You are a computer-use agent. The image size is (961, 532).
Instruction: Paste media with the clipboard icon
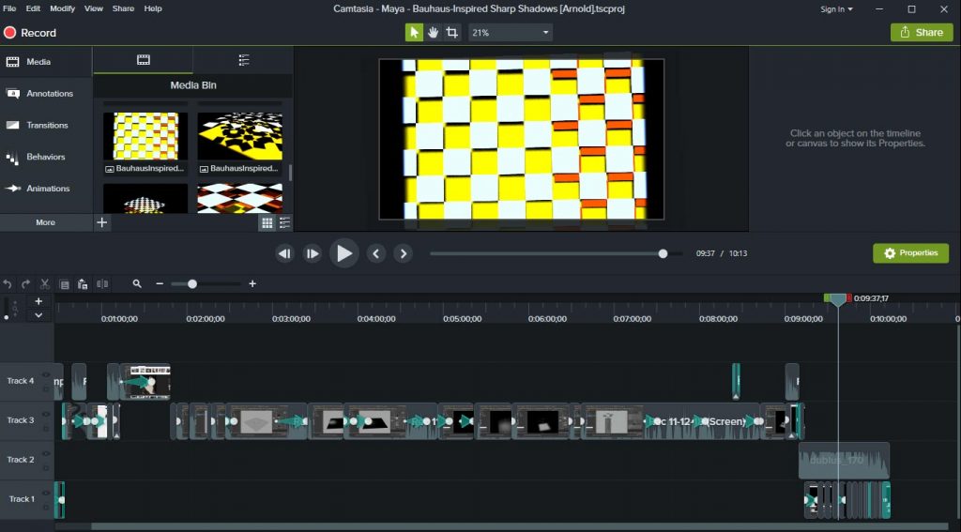[83, 283]
